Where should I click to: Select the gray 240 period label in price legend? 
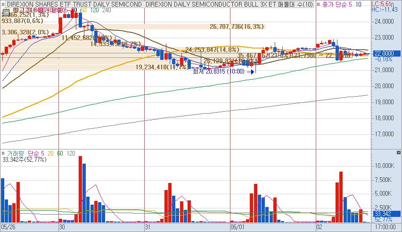[107, 10]
